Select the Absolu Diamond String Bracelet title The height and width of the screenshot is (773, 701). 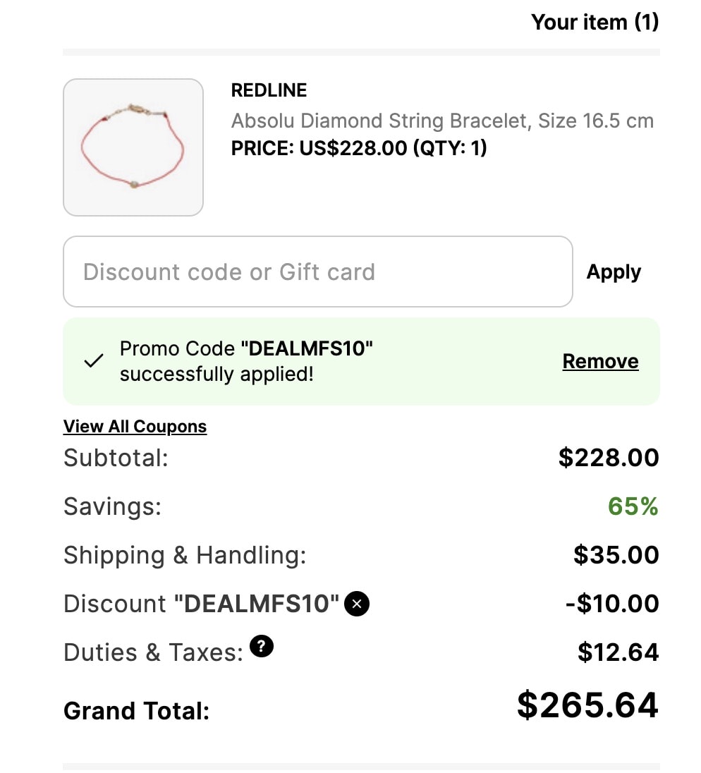tap(442, 121)
